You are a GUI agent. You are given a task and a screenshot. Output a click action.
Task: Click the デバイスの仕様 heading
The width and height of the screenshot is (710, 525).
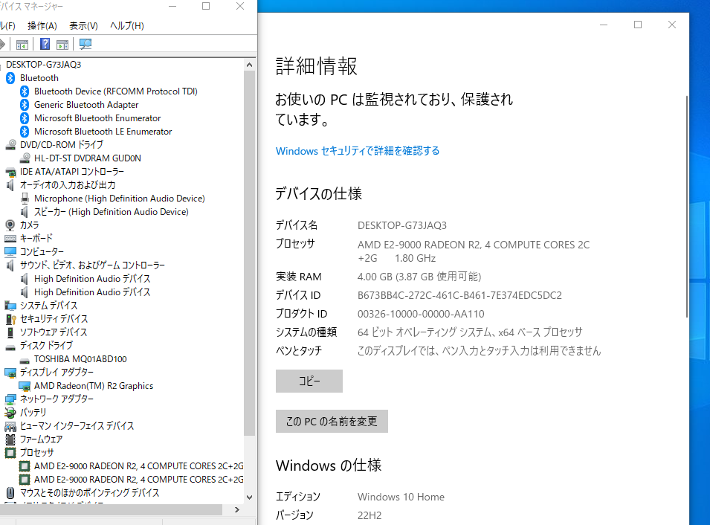[x=319, y=194]
